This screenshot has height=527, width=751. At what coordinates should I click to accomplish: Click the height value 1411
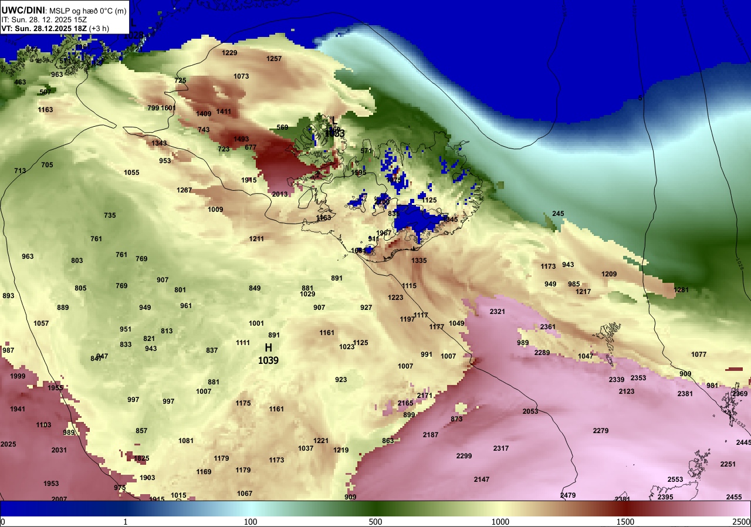tap(224, 112)
